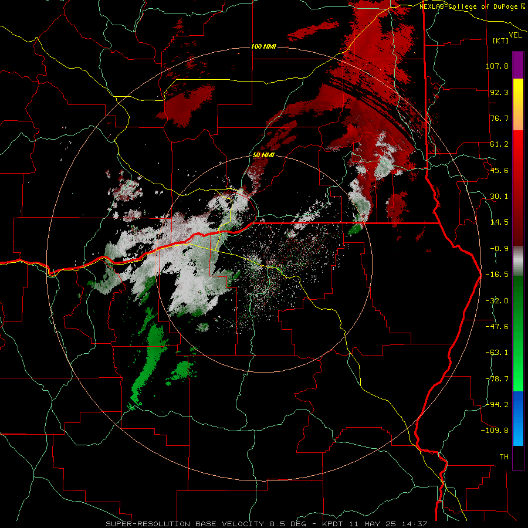Image resolution: width=528 pixels, height=528 pixels.
Task: Click the red segment of the color bar
Action: pos(518,188)
